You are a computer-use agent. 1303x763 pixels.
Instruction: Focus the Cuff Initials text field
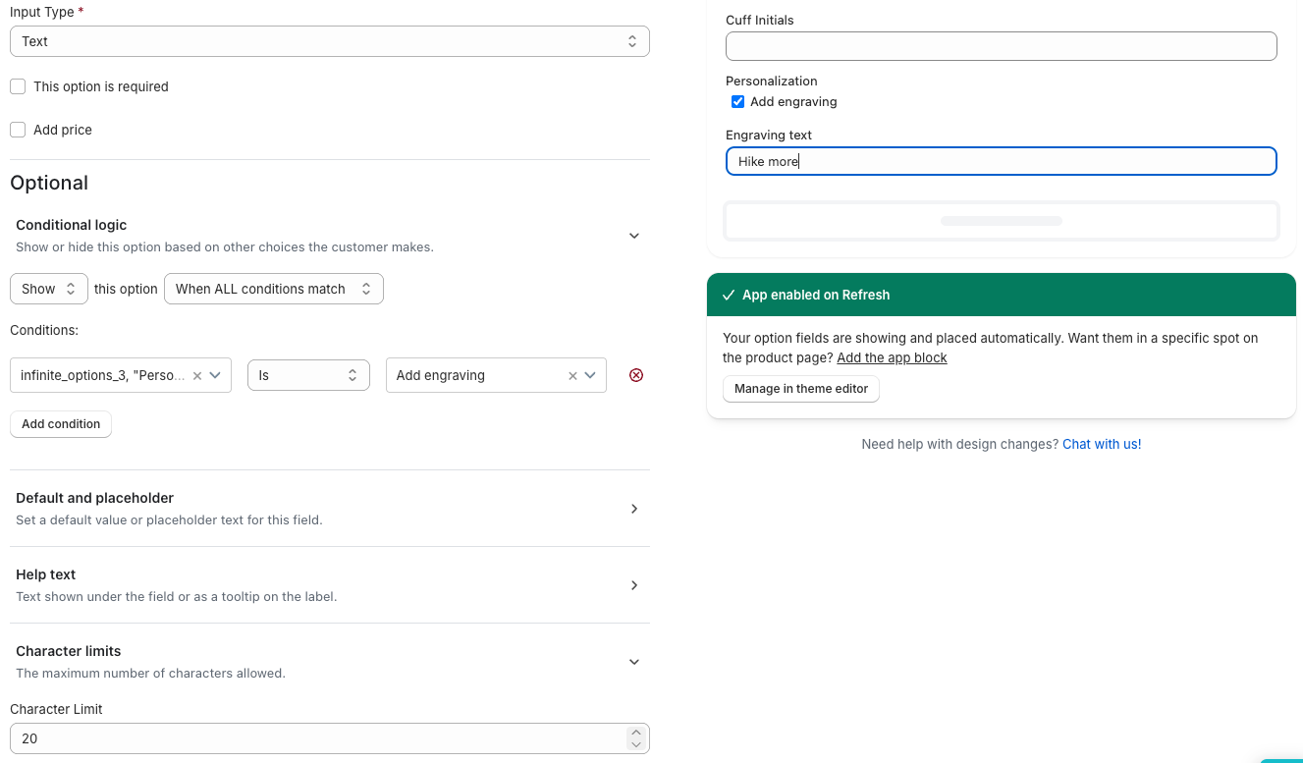1002,46
